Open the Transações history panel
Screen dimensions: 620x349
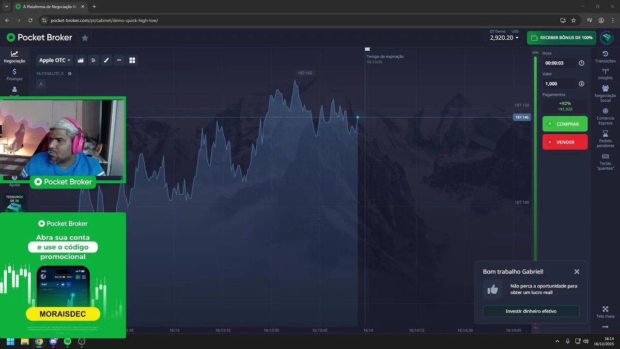(x=605, y=57)
